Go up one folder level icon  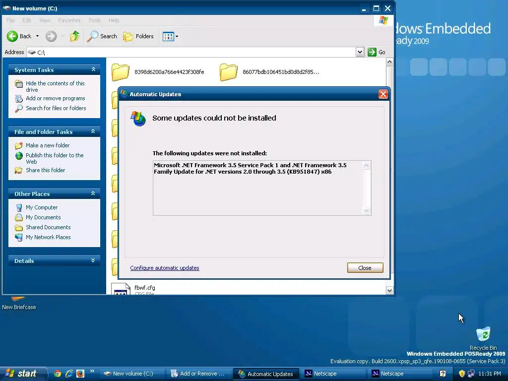(x=75, y=36)
